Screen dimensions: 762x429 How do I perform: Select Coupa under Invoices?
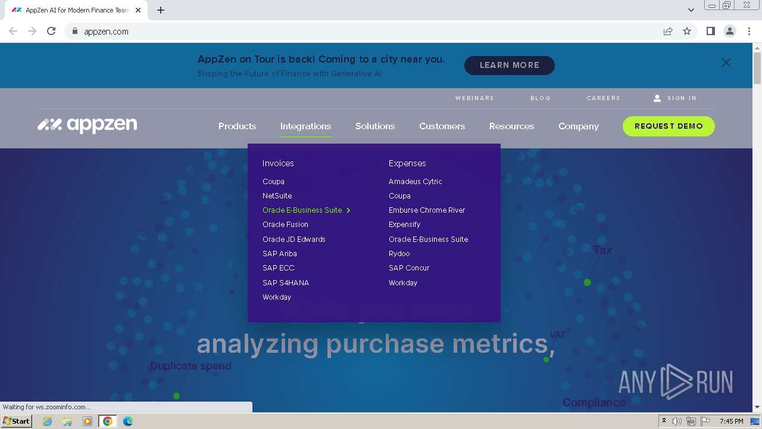(x=273, y=181)
